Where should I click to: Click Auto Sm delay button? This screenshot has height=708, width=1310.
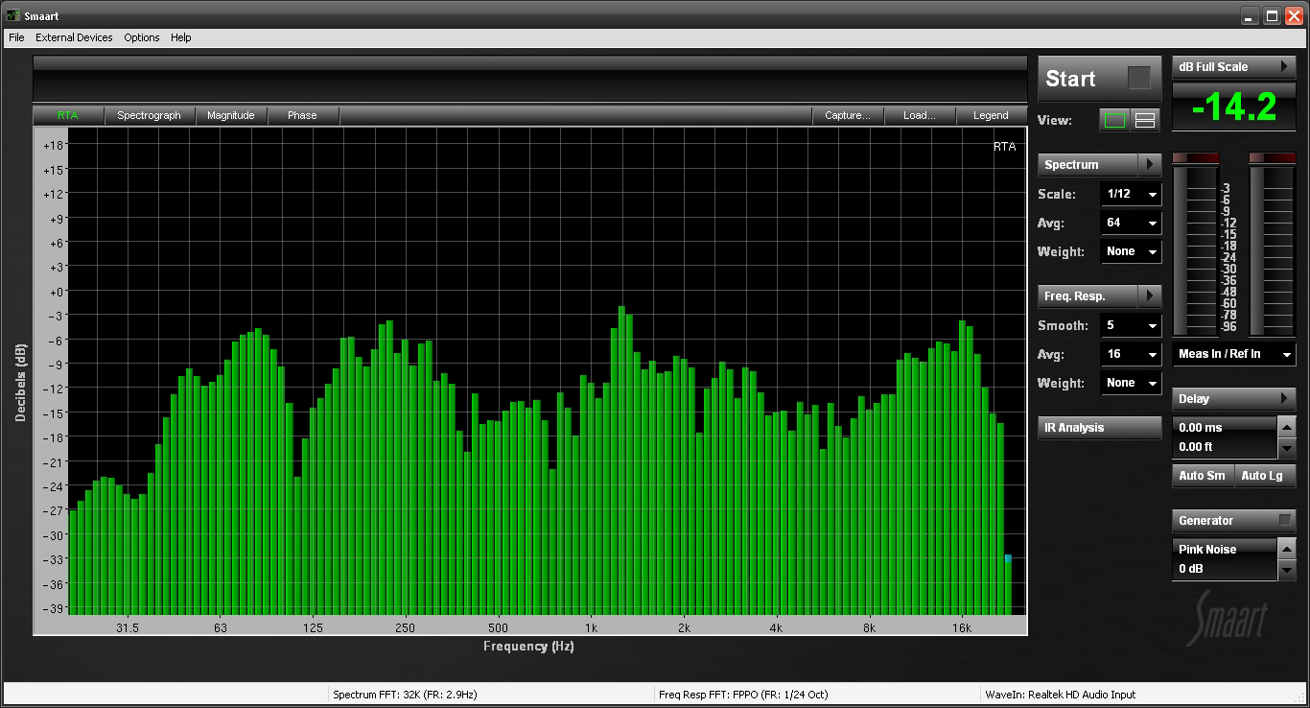click(1202, 476)
